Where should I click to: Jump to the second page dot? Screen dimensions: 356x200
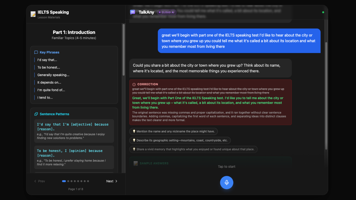[x=68, y=181]
